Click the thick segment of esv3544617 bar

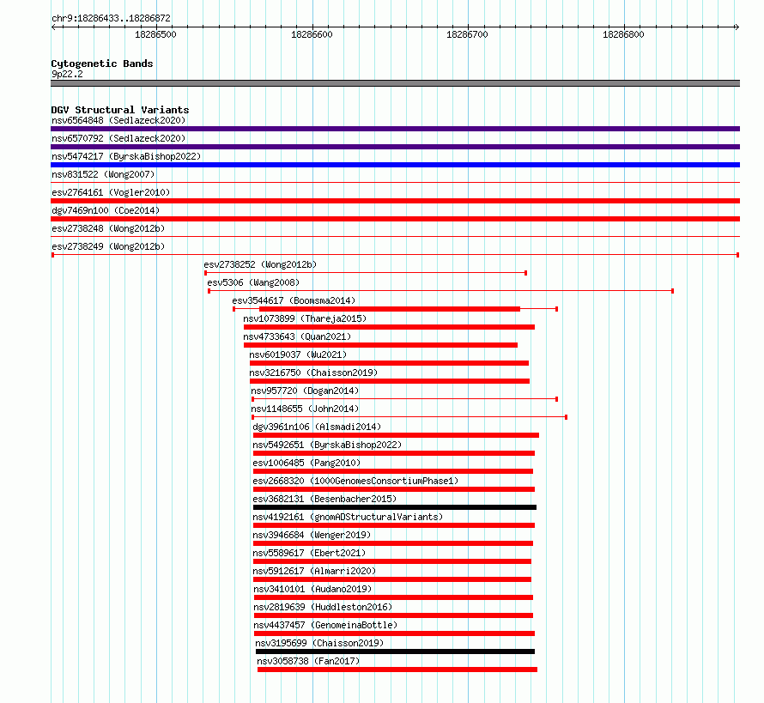pyautogui.click(x=390, y=309)
